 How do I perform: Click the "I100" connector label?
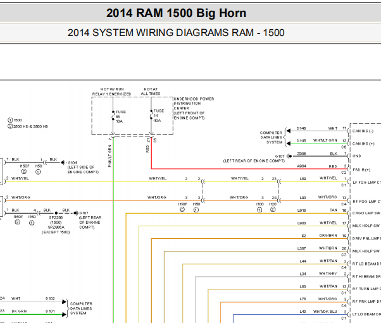click(259, 204)
